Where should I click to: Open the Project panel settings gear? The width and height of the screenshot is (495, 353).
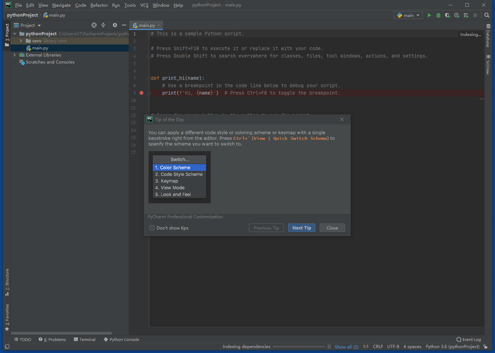coord(115,25)
